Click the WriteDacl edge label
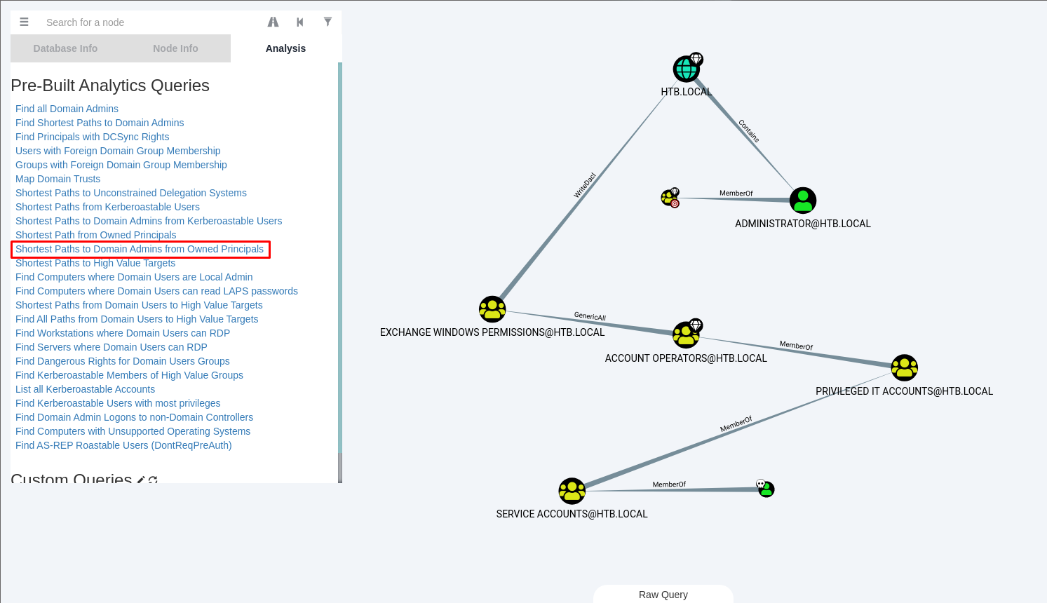The image size is (1047, 603). coord(585,185)
